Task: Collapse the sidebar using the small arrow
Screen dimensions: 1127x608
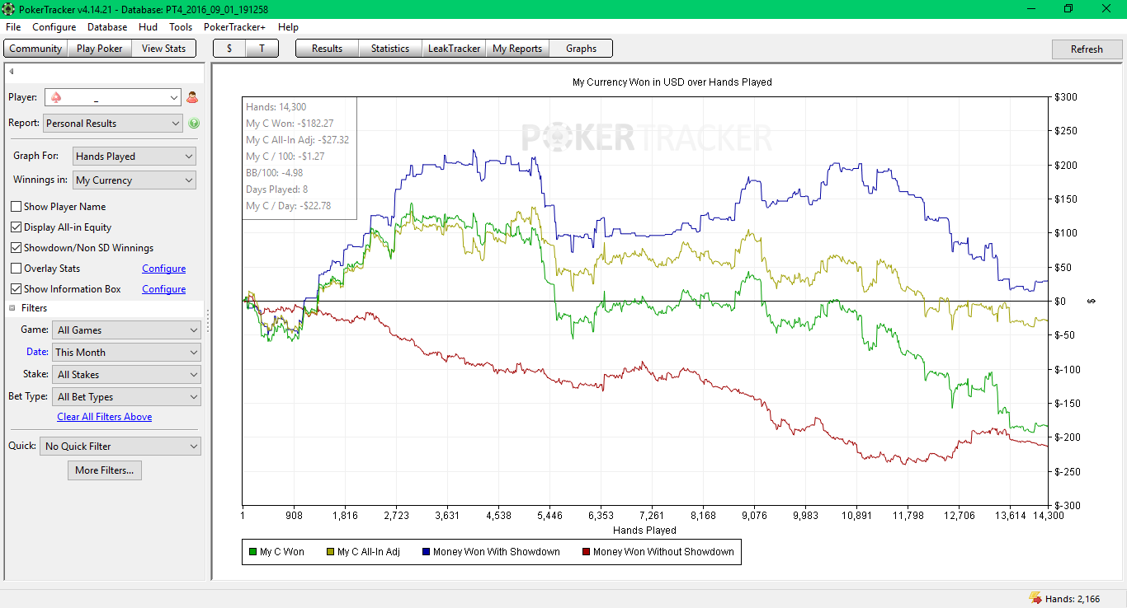Action: tap(12, 72)
